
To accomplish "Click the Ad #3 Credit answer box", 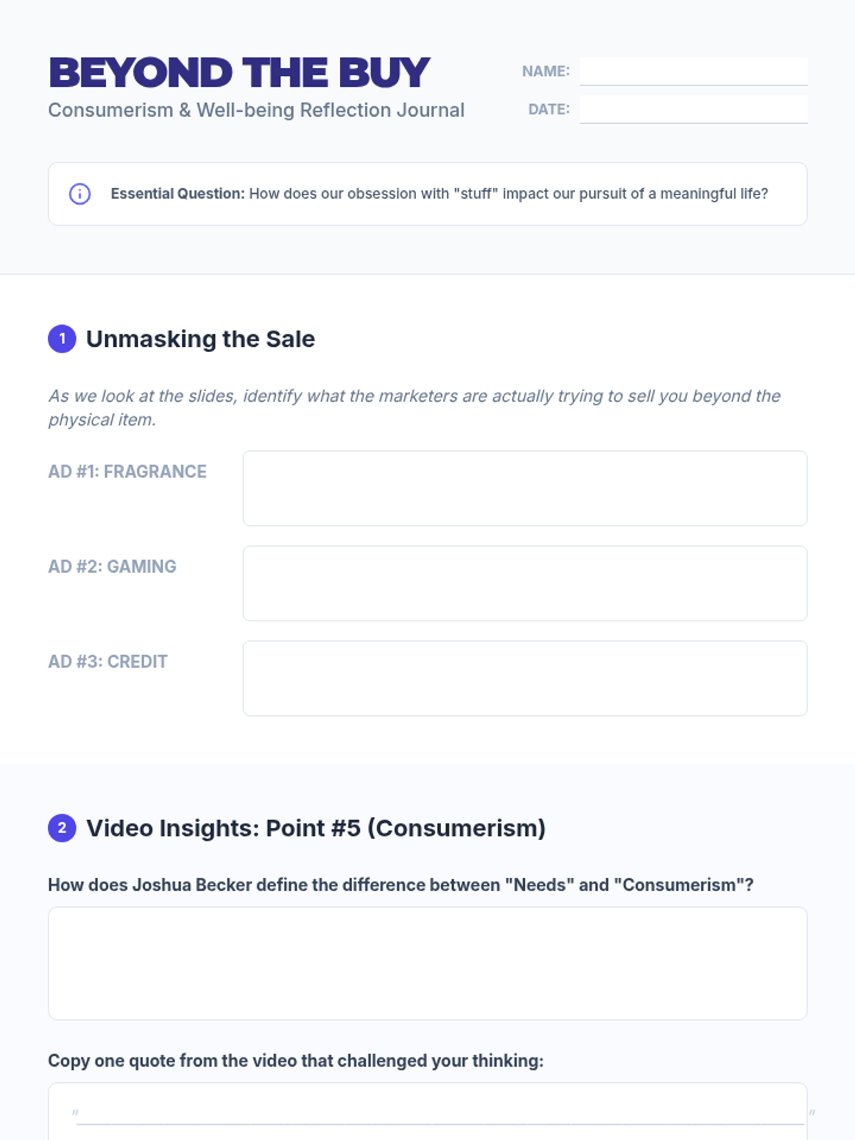I will 524,678.
